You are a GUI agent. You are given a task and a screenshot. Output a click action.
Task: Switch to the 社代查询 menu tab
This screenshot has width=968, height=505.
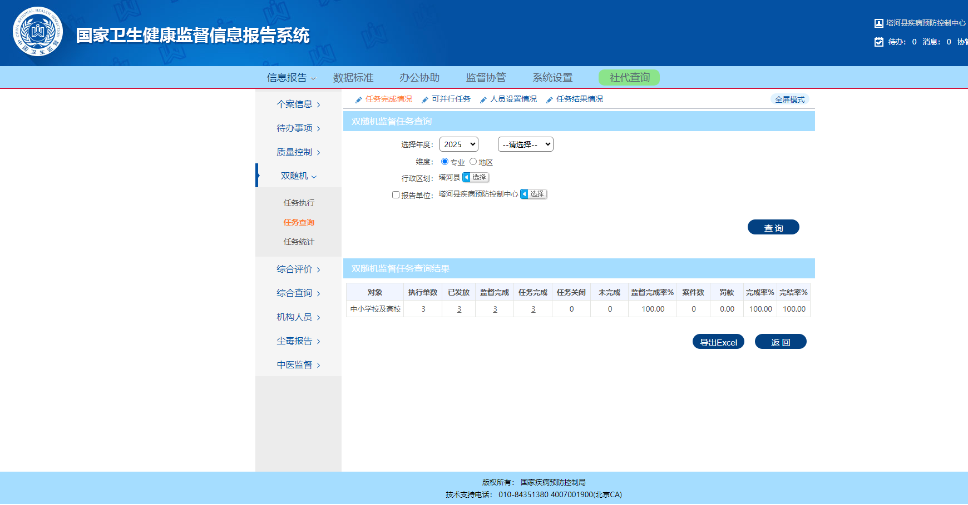tap(629, 78)
